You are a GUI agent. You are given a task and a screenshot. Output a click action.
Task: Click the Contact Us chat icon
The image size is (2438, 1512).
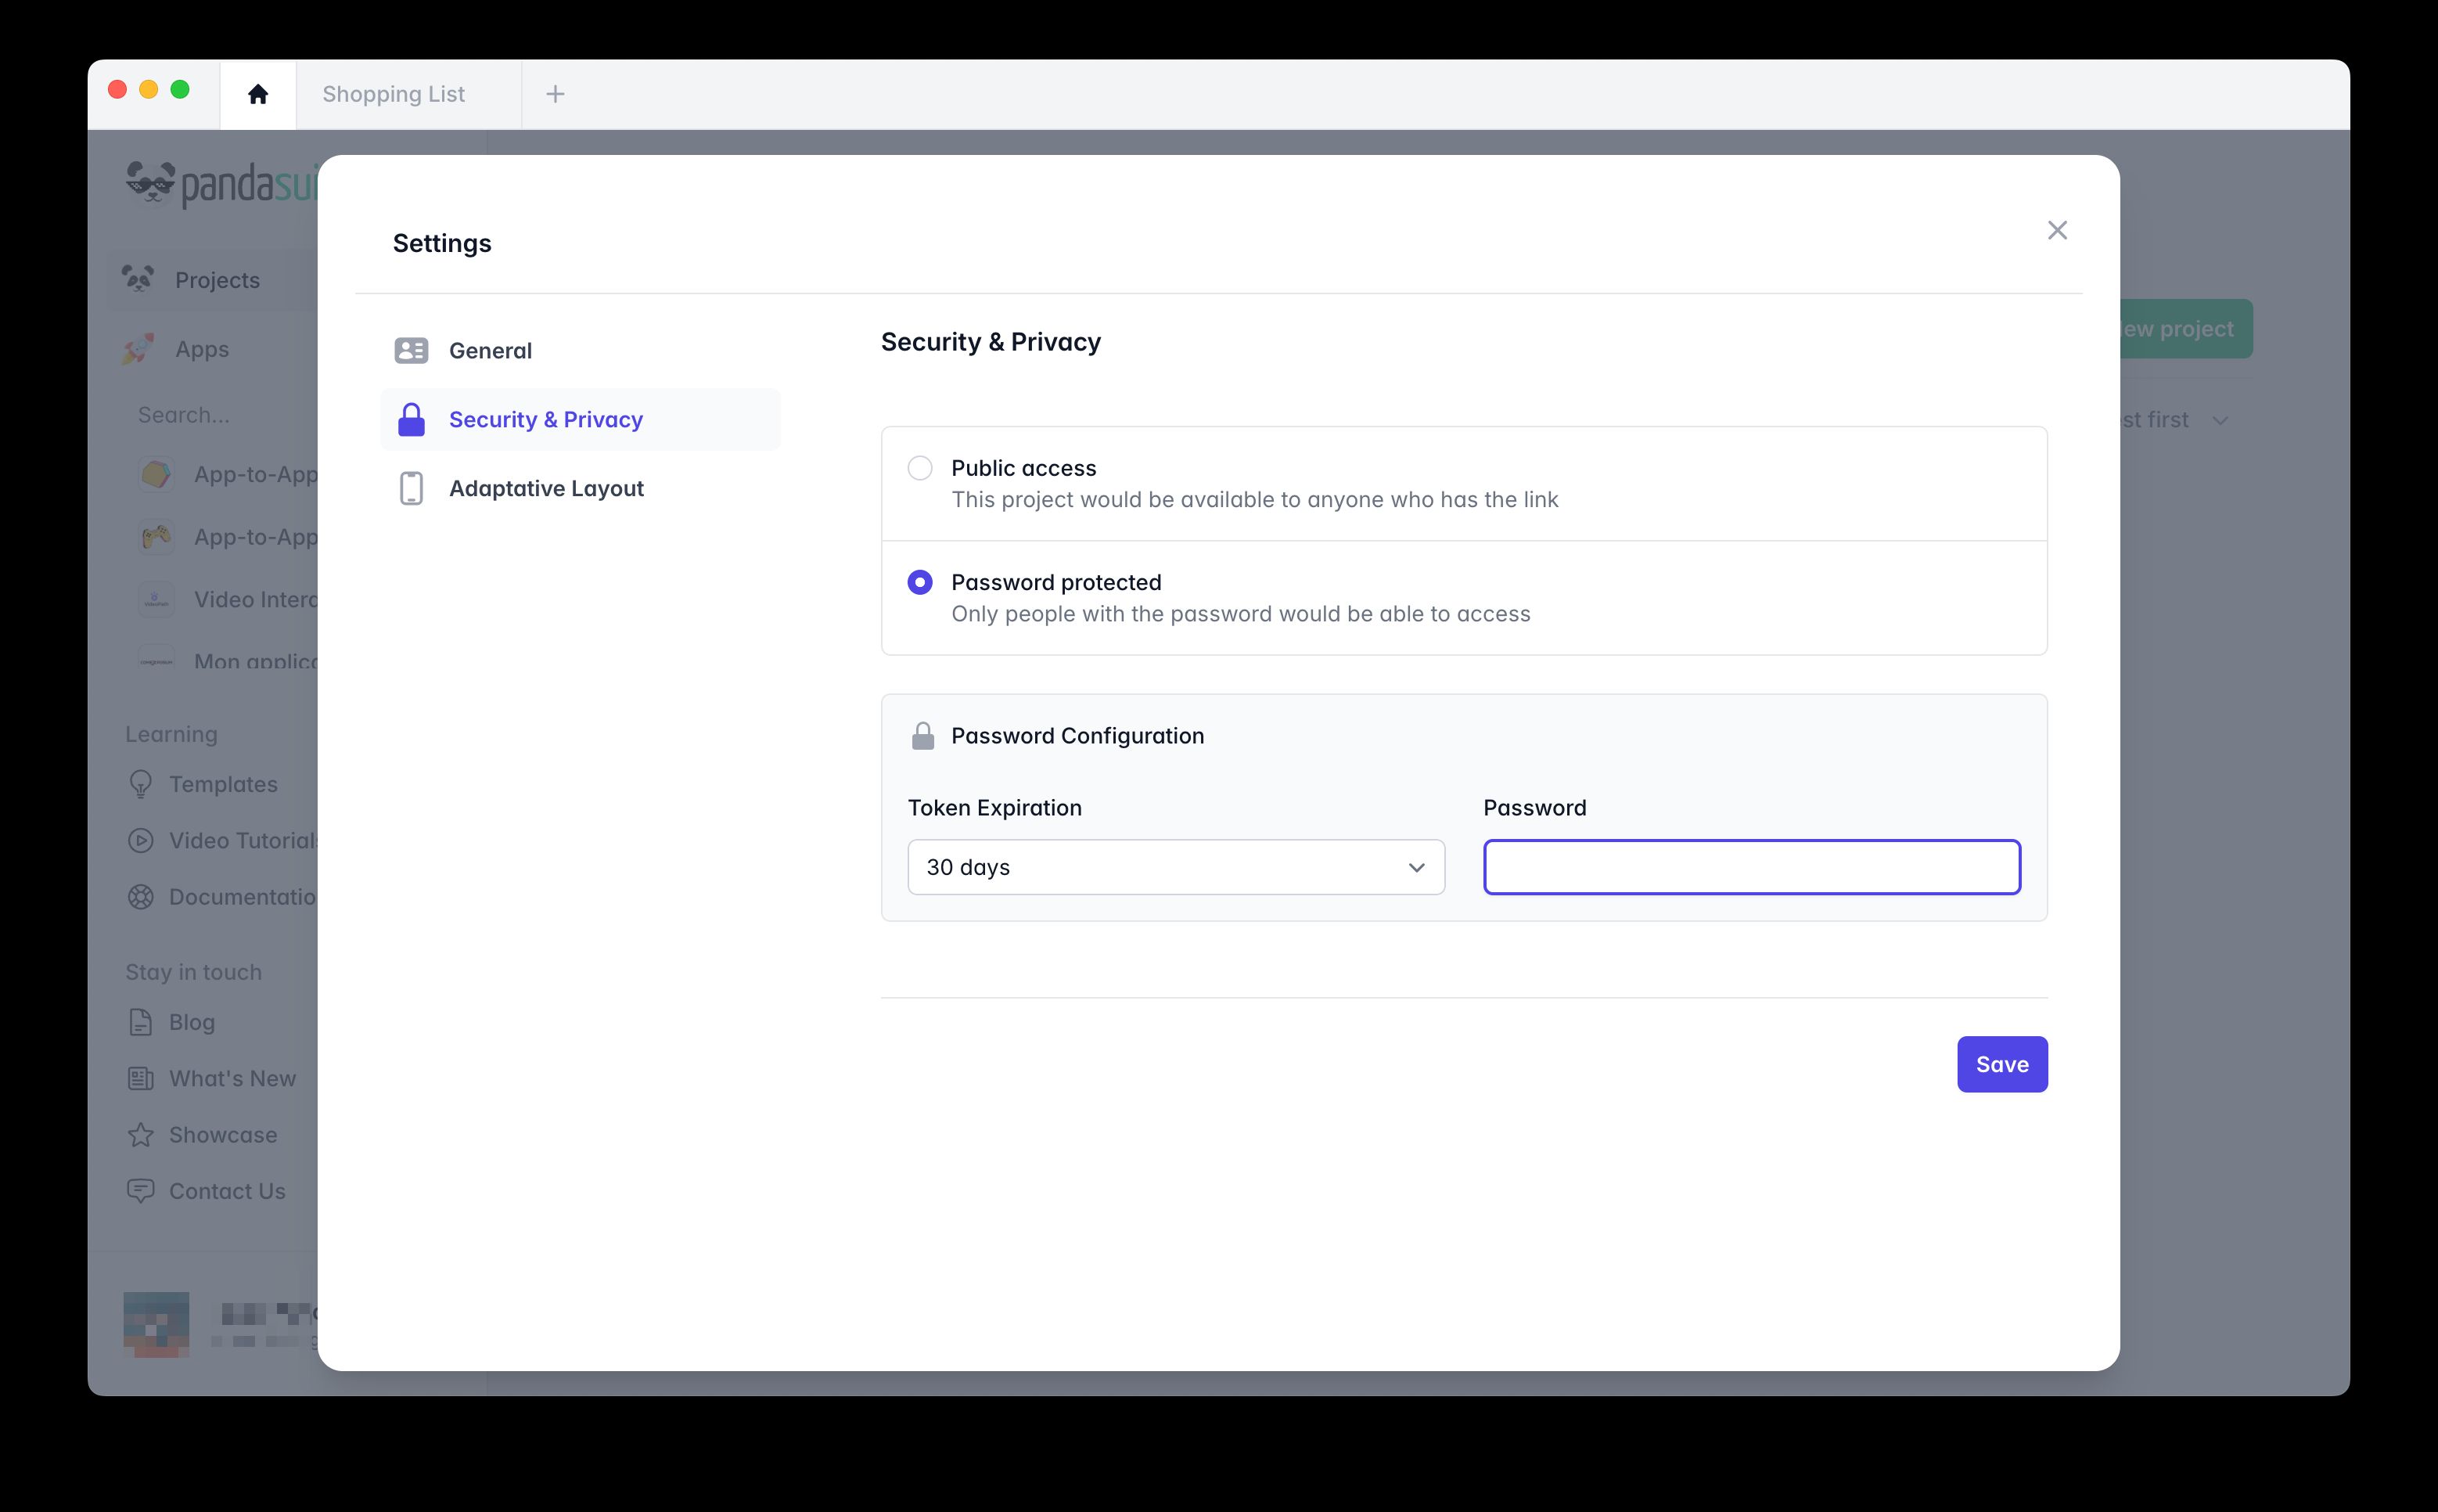coord(141,1190)
